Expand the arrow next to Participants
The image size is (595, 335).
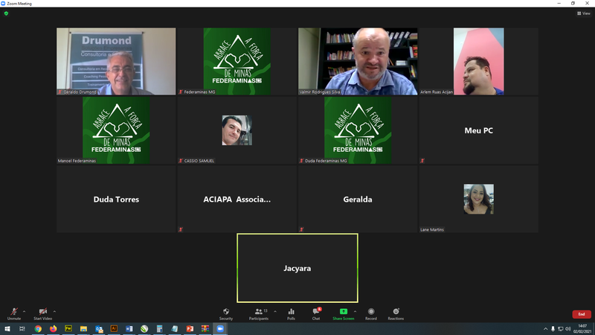[x=275, y=310]
